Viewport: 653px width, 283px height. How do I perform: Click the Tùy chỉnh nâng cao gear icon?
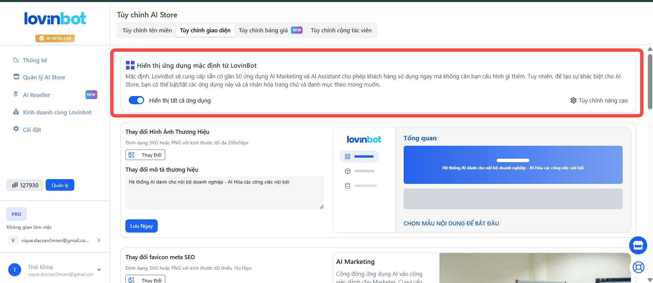(x=573, y=100)
